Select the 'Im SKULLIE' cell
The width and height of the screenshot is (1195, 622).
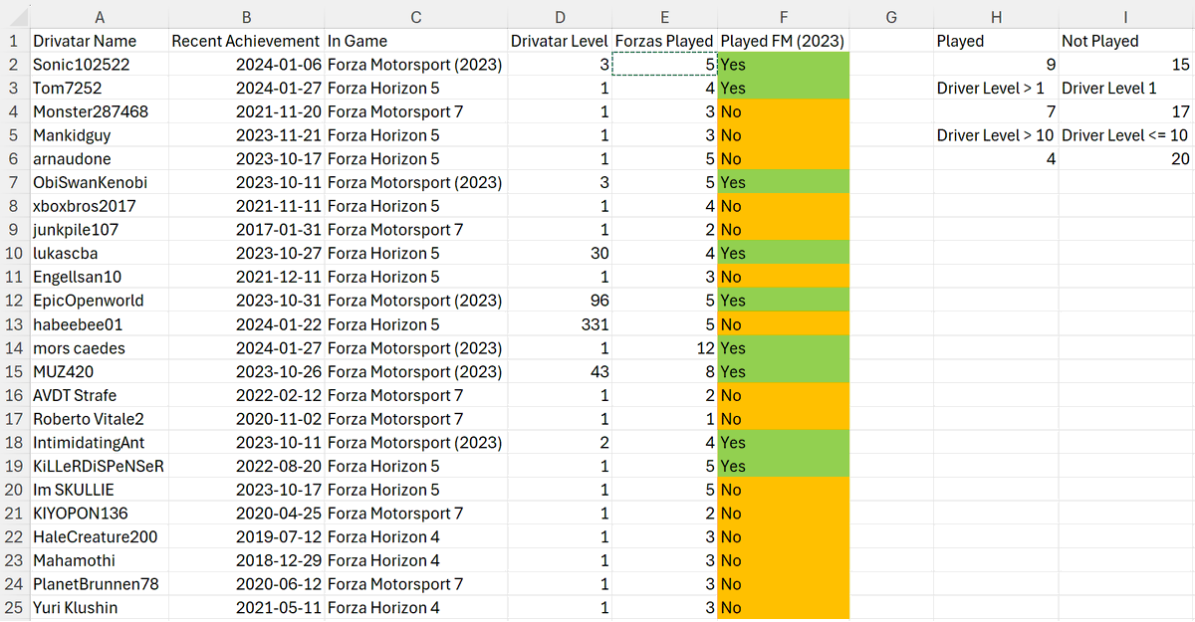click(x=100, y=490)
